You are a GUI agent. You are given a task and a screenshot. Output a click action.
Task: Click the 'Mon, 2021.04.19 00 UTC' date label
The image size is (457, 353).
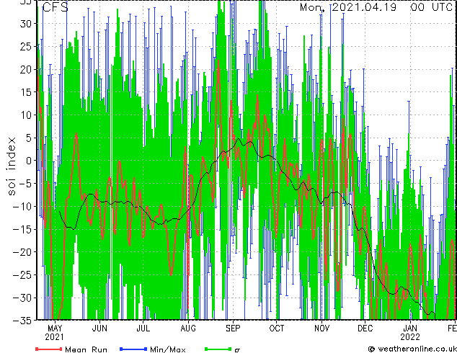[x=376, y=7]
